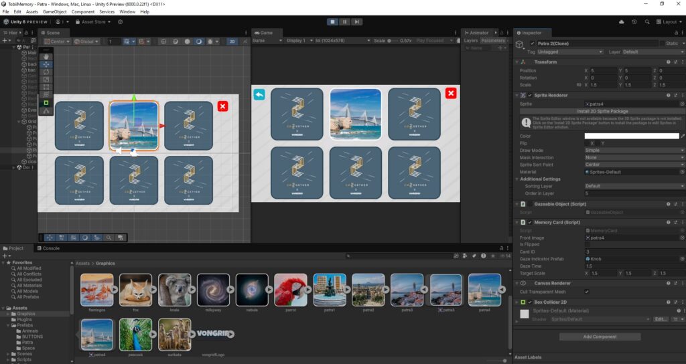Viewport: 686px width, 364px height.
Task: Click the Step frame button
Action: [358, 21]
